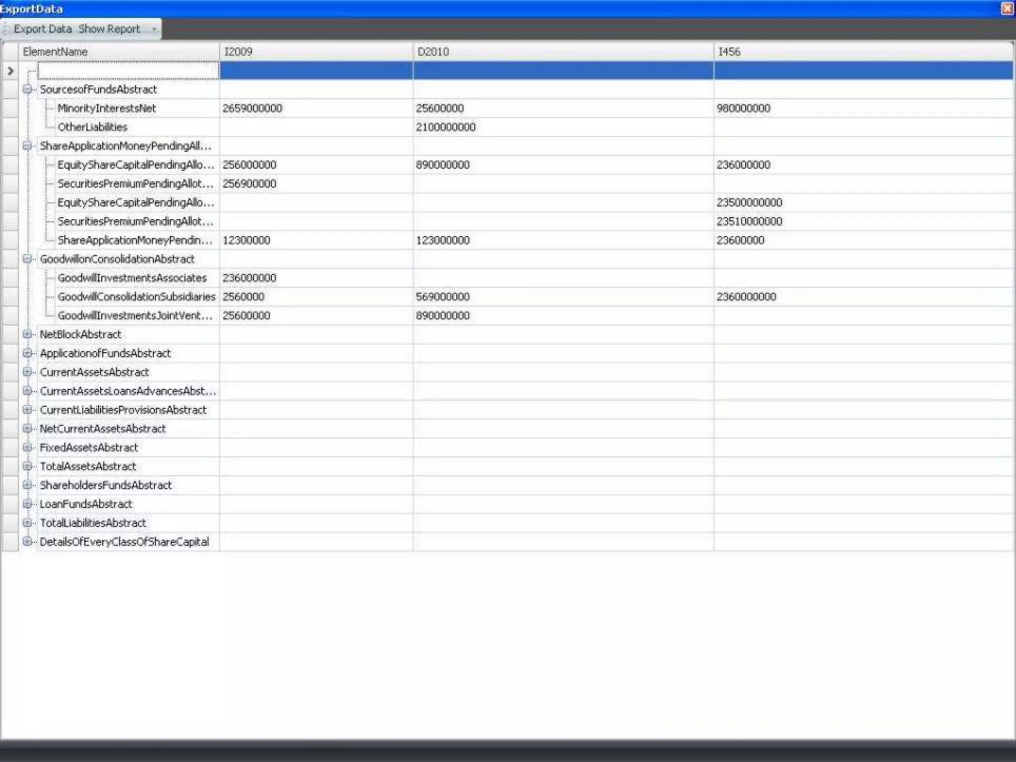Viewport: 1016px width, 762px height.
Task: Select the MinorityInterestsNet row
Action: click(107, 108)
